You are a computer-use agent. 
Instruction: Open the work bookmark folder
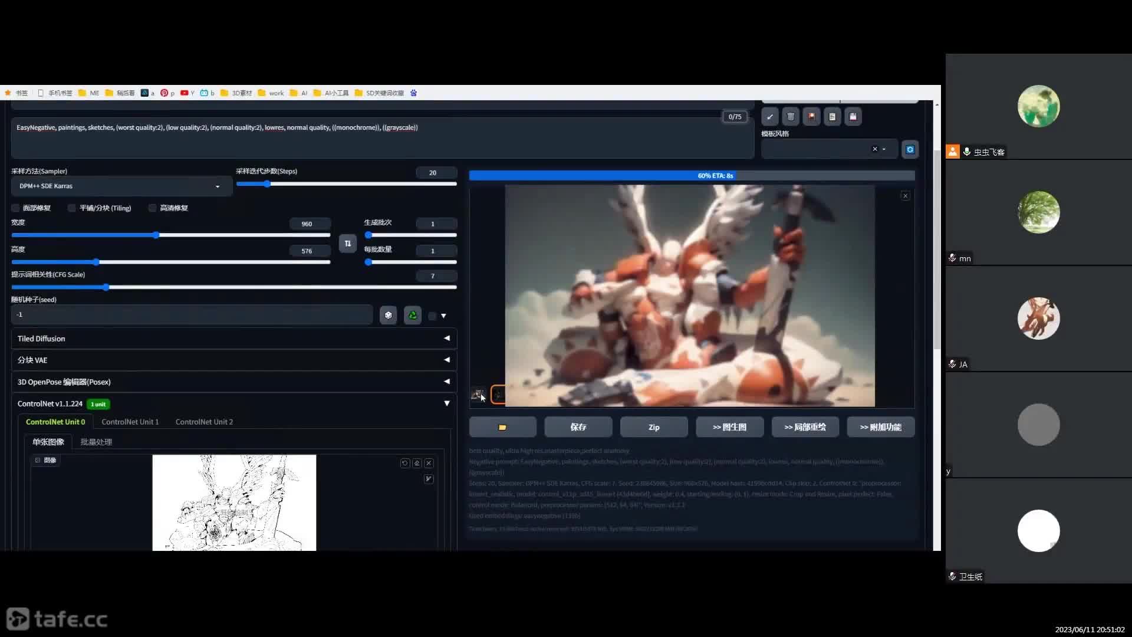point(271,93)
